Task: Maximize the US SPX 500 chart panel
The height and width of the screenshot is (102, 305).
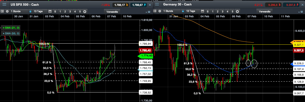Action: 149,12
